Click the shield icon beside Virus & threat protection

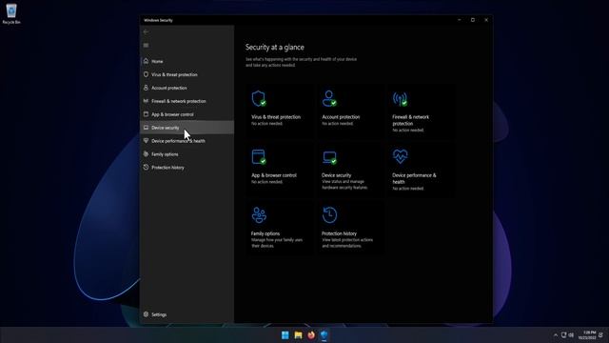pyautogui.click(x=146, y=74)
